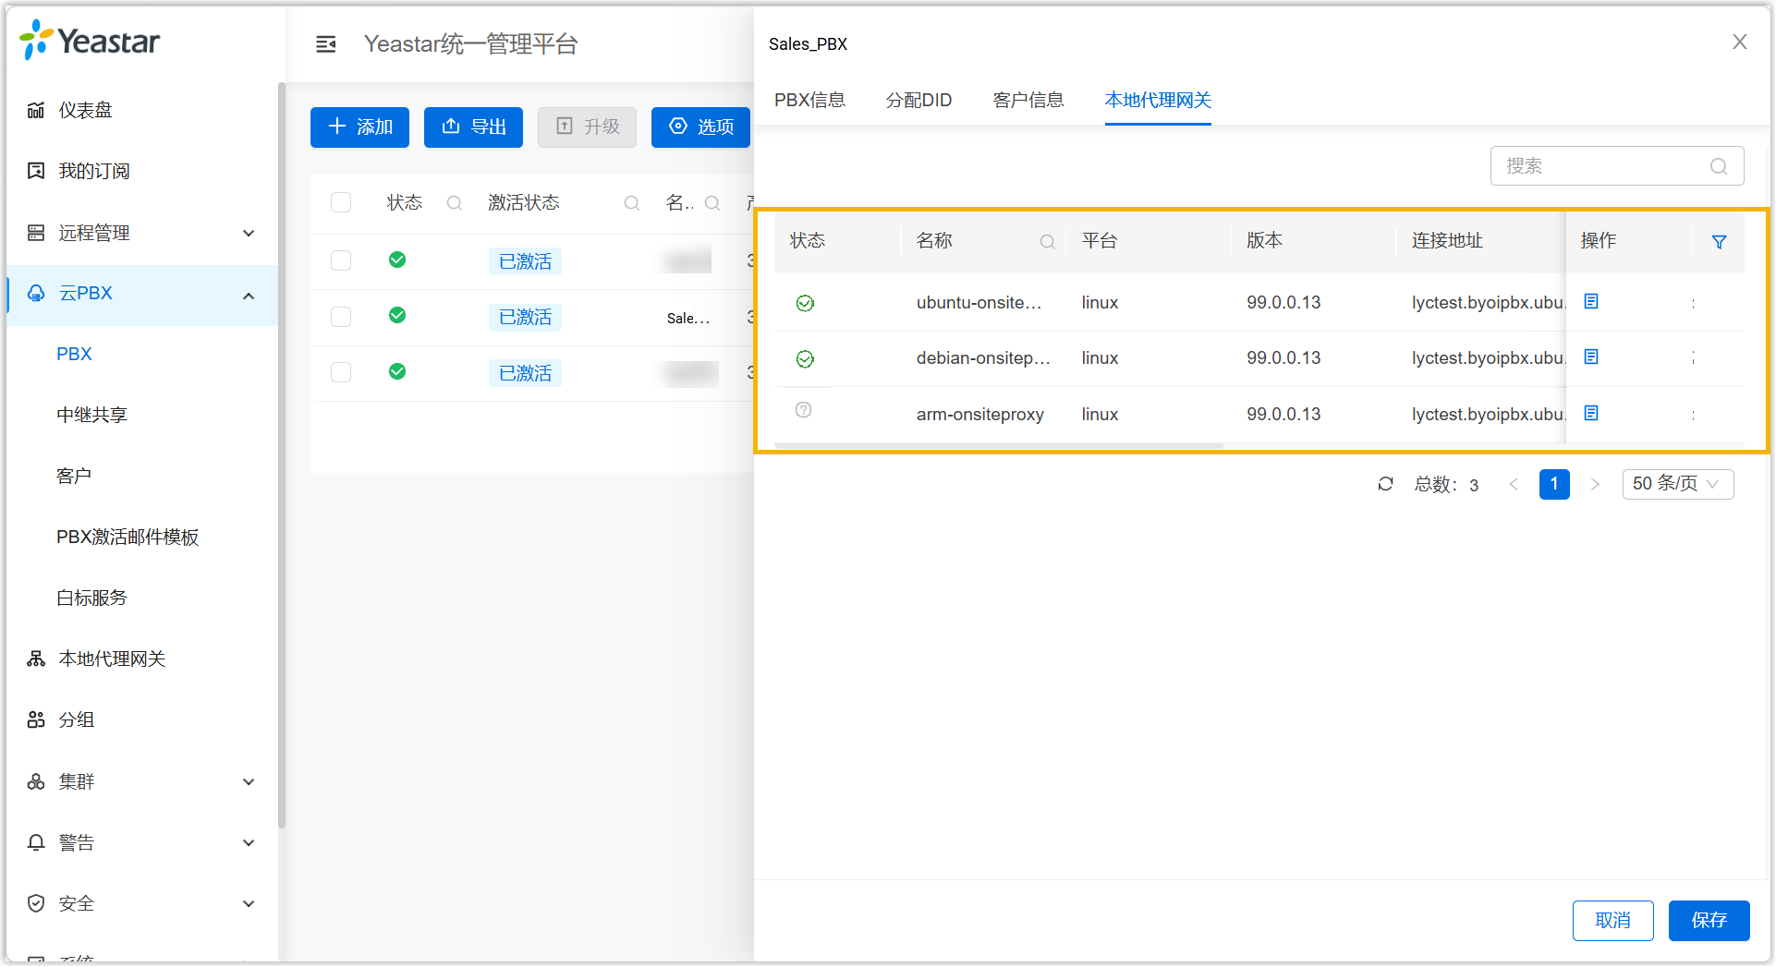Click the unknown status icon for arm-onsiteproxy
Image resolution: width=1776 pixels, height=967 pixels.
tap(804, 410)
